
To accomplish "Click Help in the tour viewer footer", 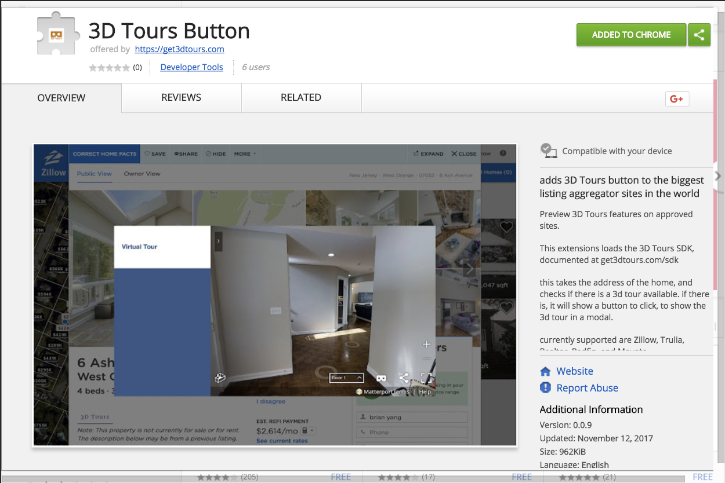I will click(x=425, y=391).
